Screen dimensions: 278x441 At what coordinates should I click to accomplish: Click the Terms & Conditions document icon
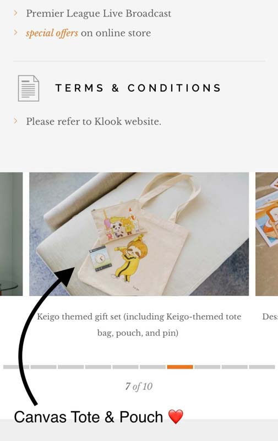[29, 88]
